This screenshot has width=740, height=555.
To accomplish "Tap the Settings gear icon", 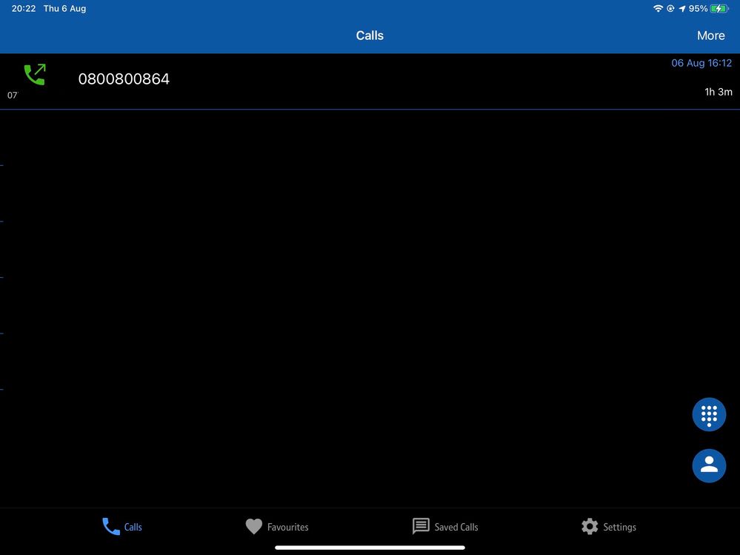I will tap(590, 527).
